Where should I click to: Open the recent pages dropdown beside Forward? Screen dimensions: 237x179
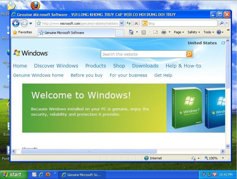pyautogui.click(x=31, y=23)
